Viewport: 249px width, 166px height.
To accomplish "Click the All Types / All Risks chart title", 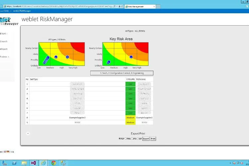I will pyautogui.click(x=57, y=40).
